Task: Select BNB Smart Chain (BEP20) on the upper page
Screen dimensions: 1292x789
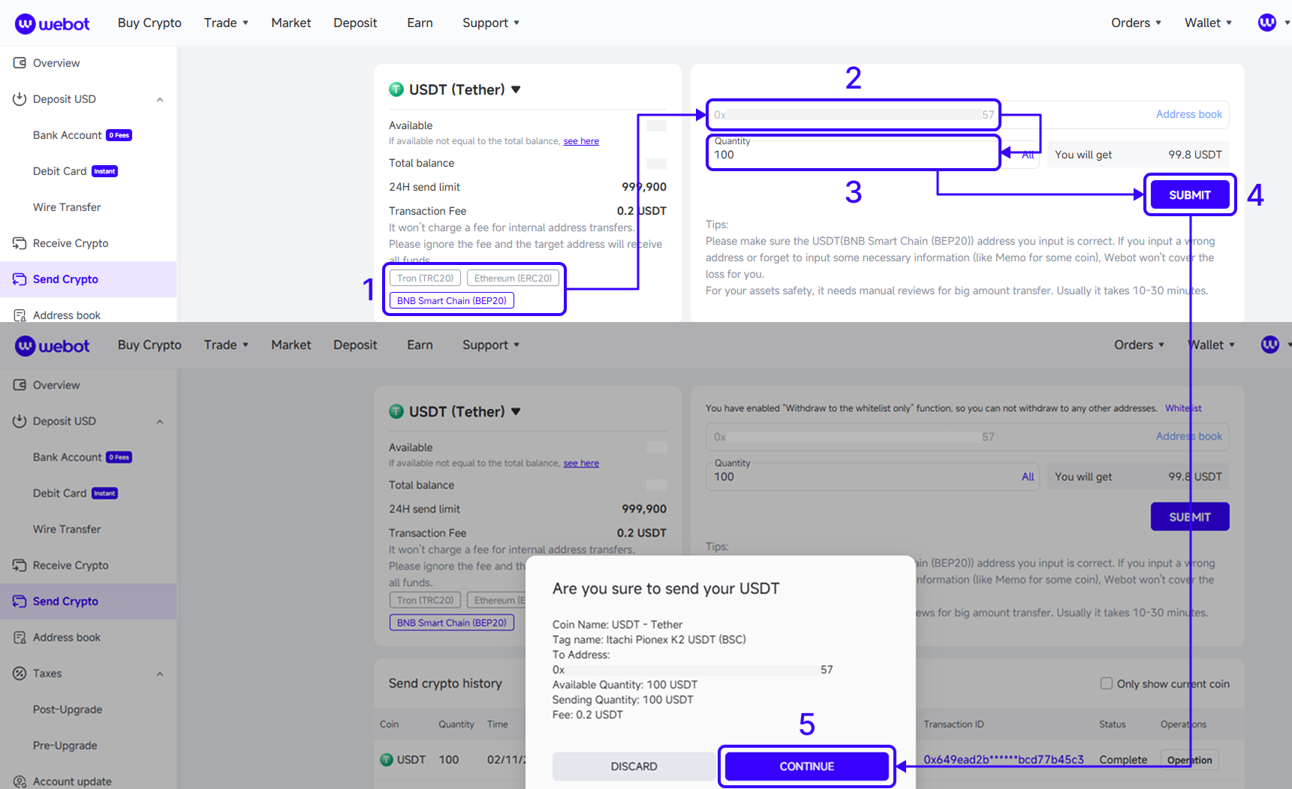Action: point(452,300)
